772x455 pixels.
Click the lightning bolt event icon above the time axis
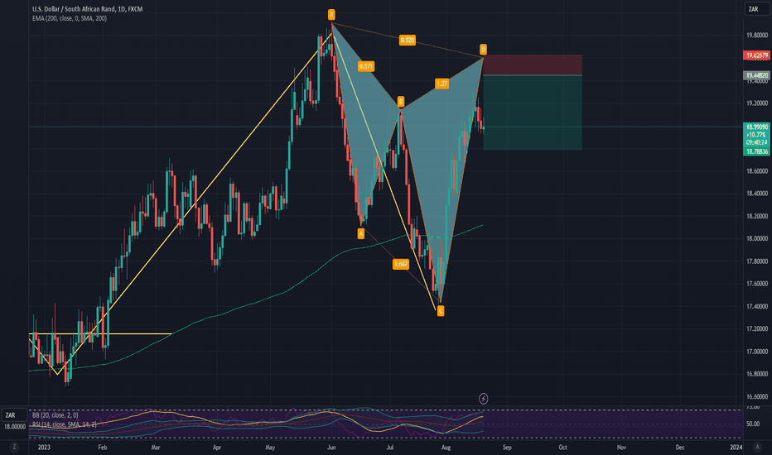coord(484,399)
